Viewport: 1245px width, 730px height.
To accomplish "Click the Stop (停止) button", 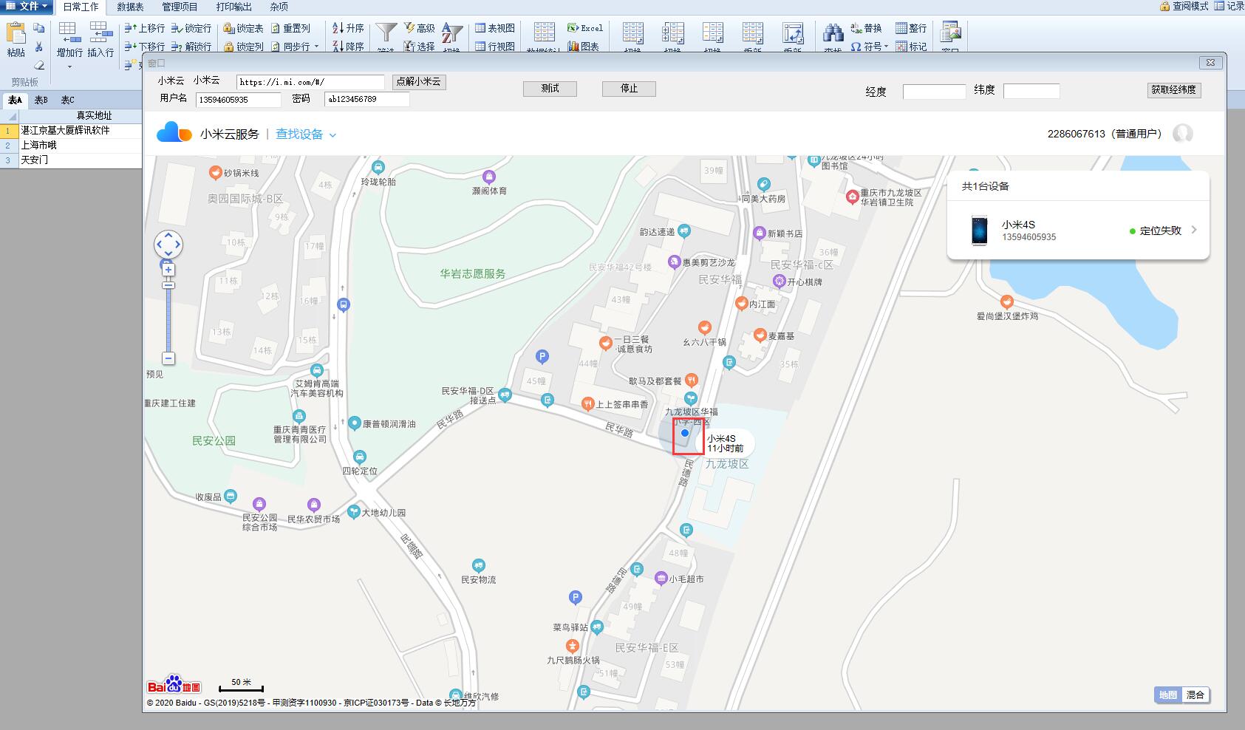I will 629,89.
